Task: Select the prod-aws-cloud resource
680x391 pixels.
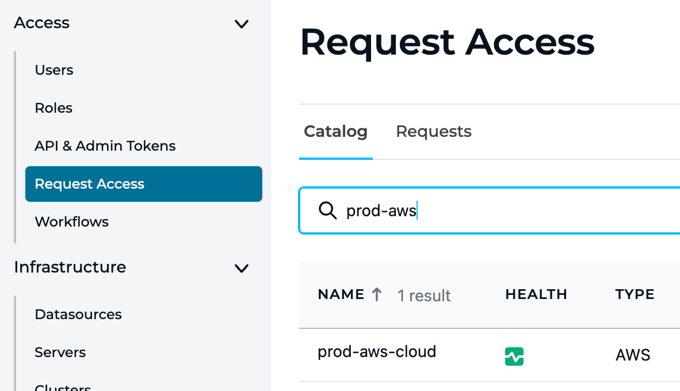Action: click(x=377, y=351)
